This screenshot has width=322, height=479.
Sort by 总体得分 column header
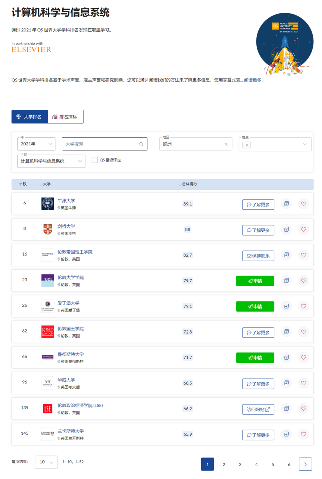pyautogui.click(x=188, y=184)
